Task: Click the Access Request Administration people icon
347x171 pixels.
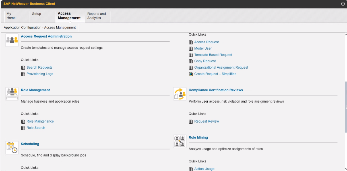Action: [12, 40]
